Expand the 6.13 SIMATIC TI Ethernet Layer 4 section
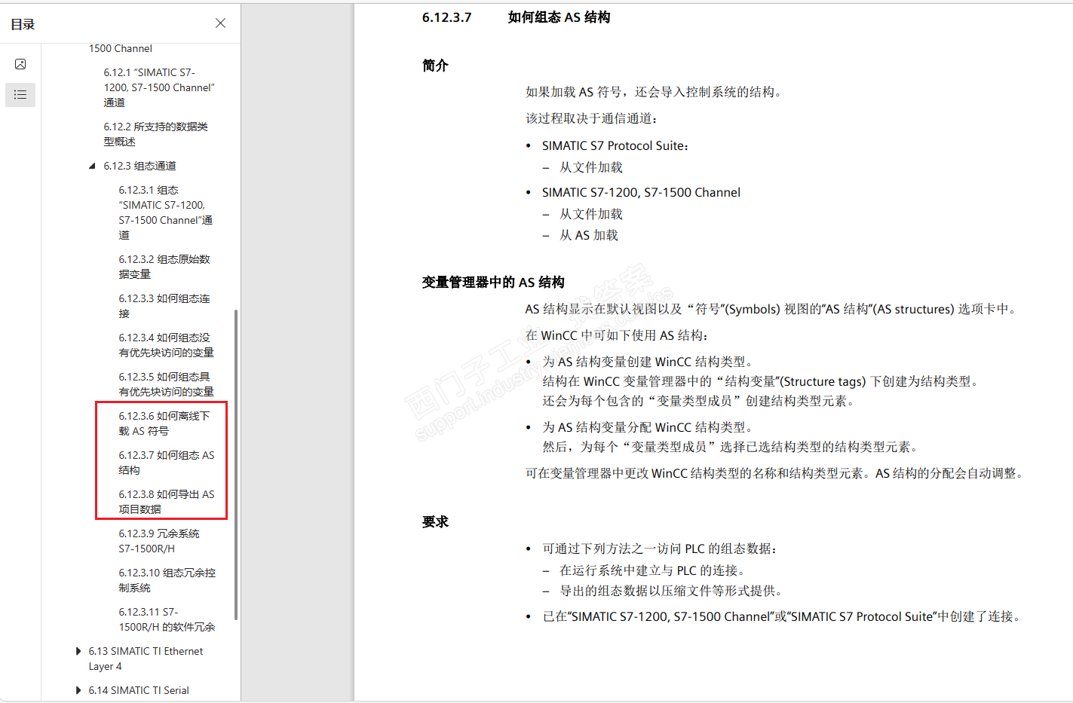1073x703 pixels. 78,651
